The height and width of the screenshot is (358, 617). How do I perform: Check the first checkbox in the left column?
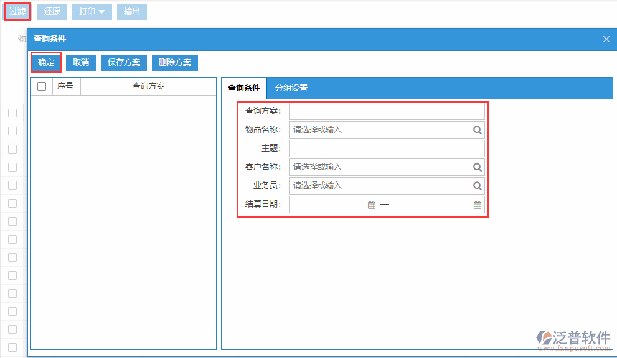13,113
